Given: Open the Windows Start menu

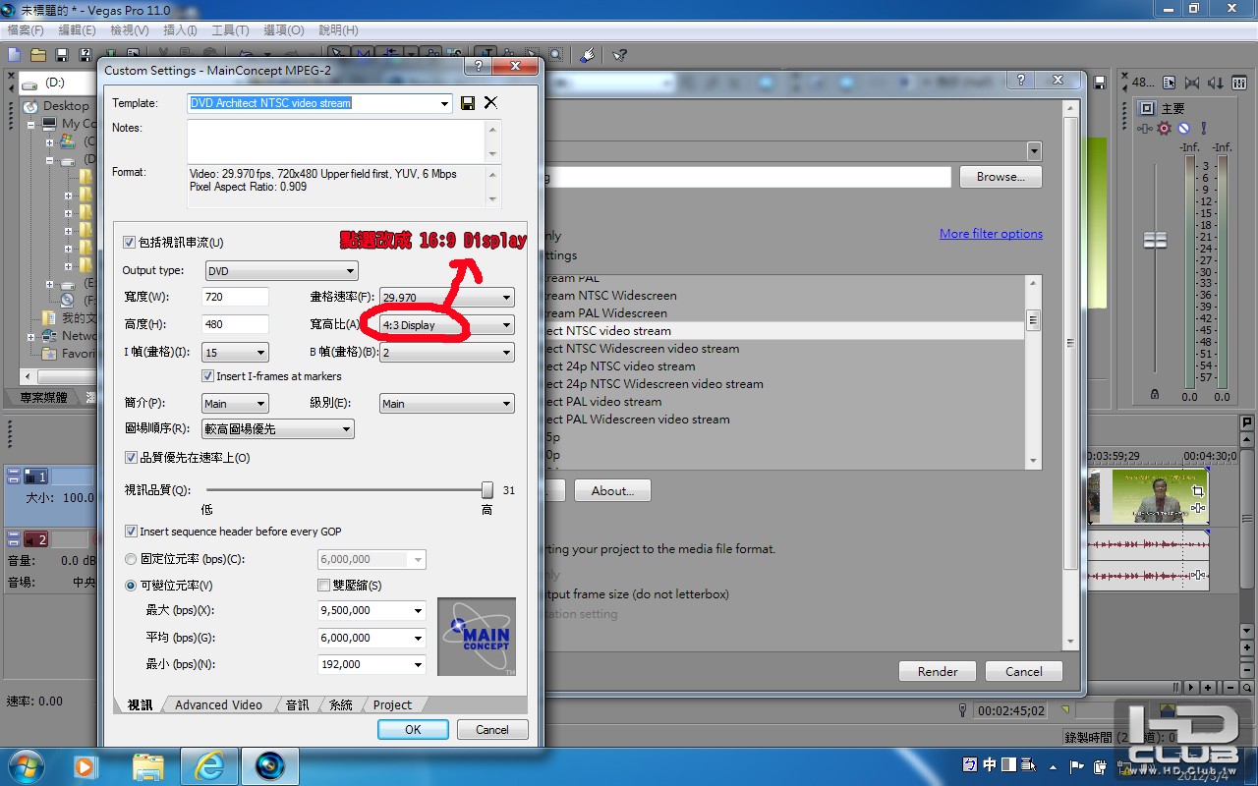Looking at the screenshot, I should [26, 764].
